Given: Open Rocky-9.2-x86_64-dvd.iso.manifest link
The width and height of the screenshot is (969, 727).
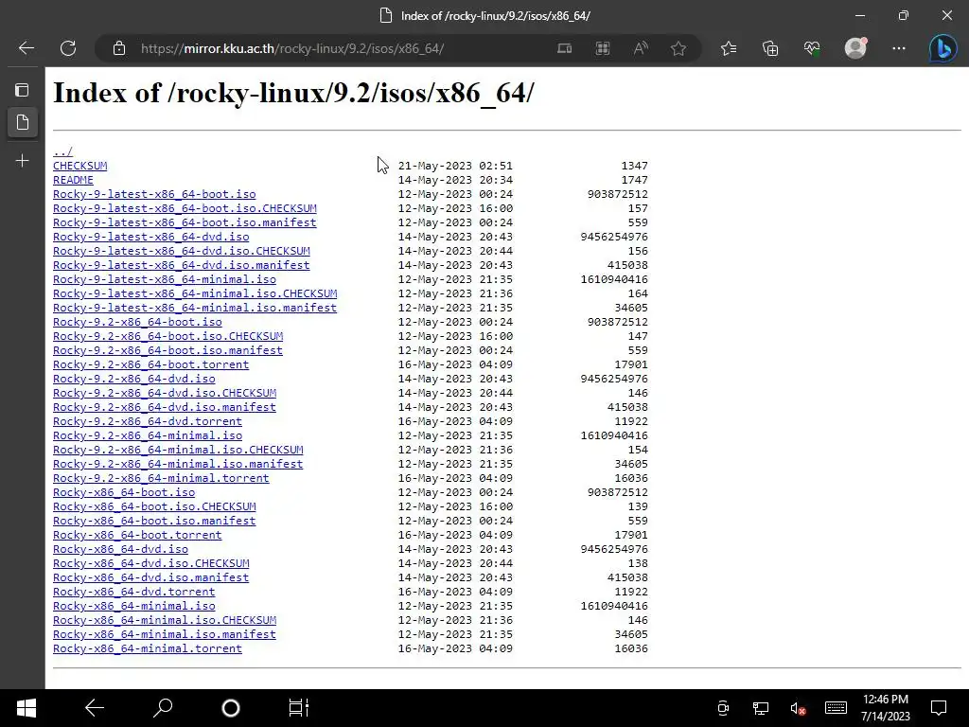Looking at the screenshot, I should [165, 407].
